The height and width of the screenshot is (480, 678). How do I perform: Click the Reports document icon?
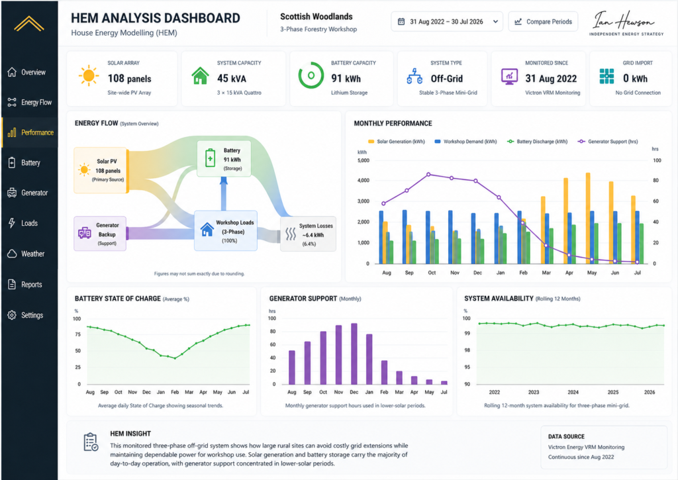click(x=12, y=285)
